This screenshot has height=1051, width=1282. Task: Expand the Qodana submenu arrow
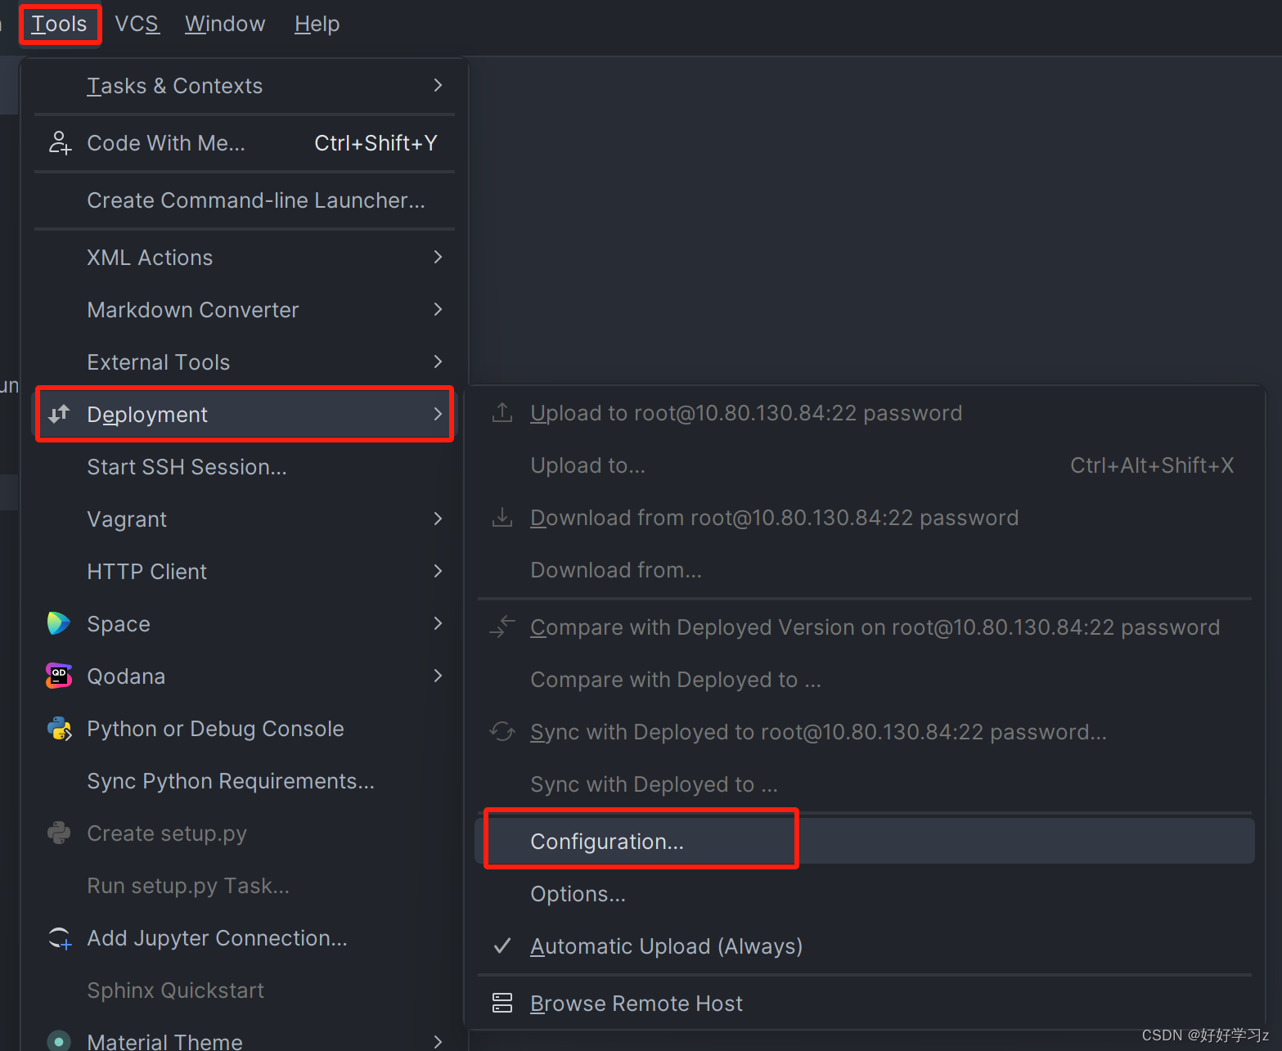438,676
